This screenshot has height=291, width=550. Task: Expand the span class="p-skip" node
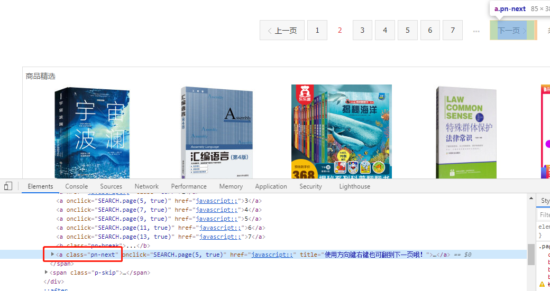click(46, 272)
